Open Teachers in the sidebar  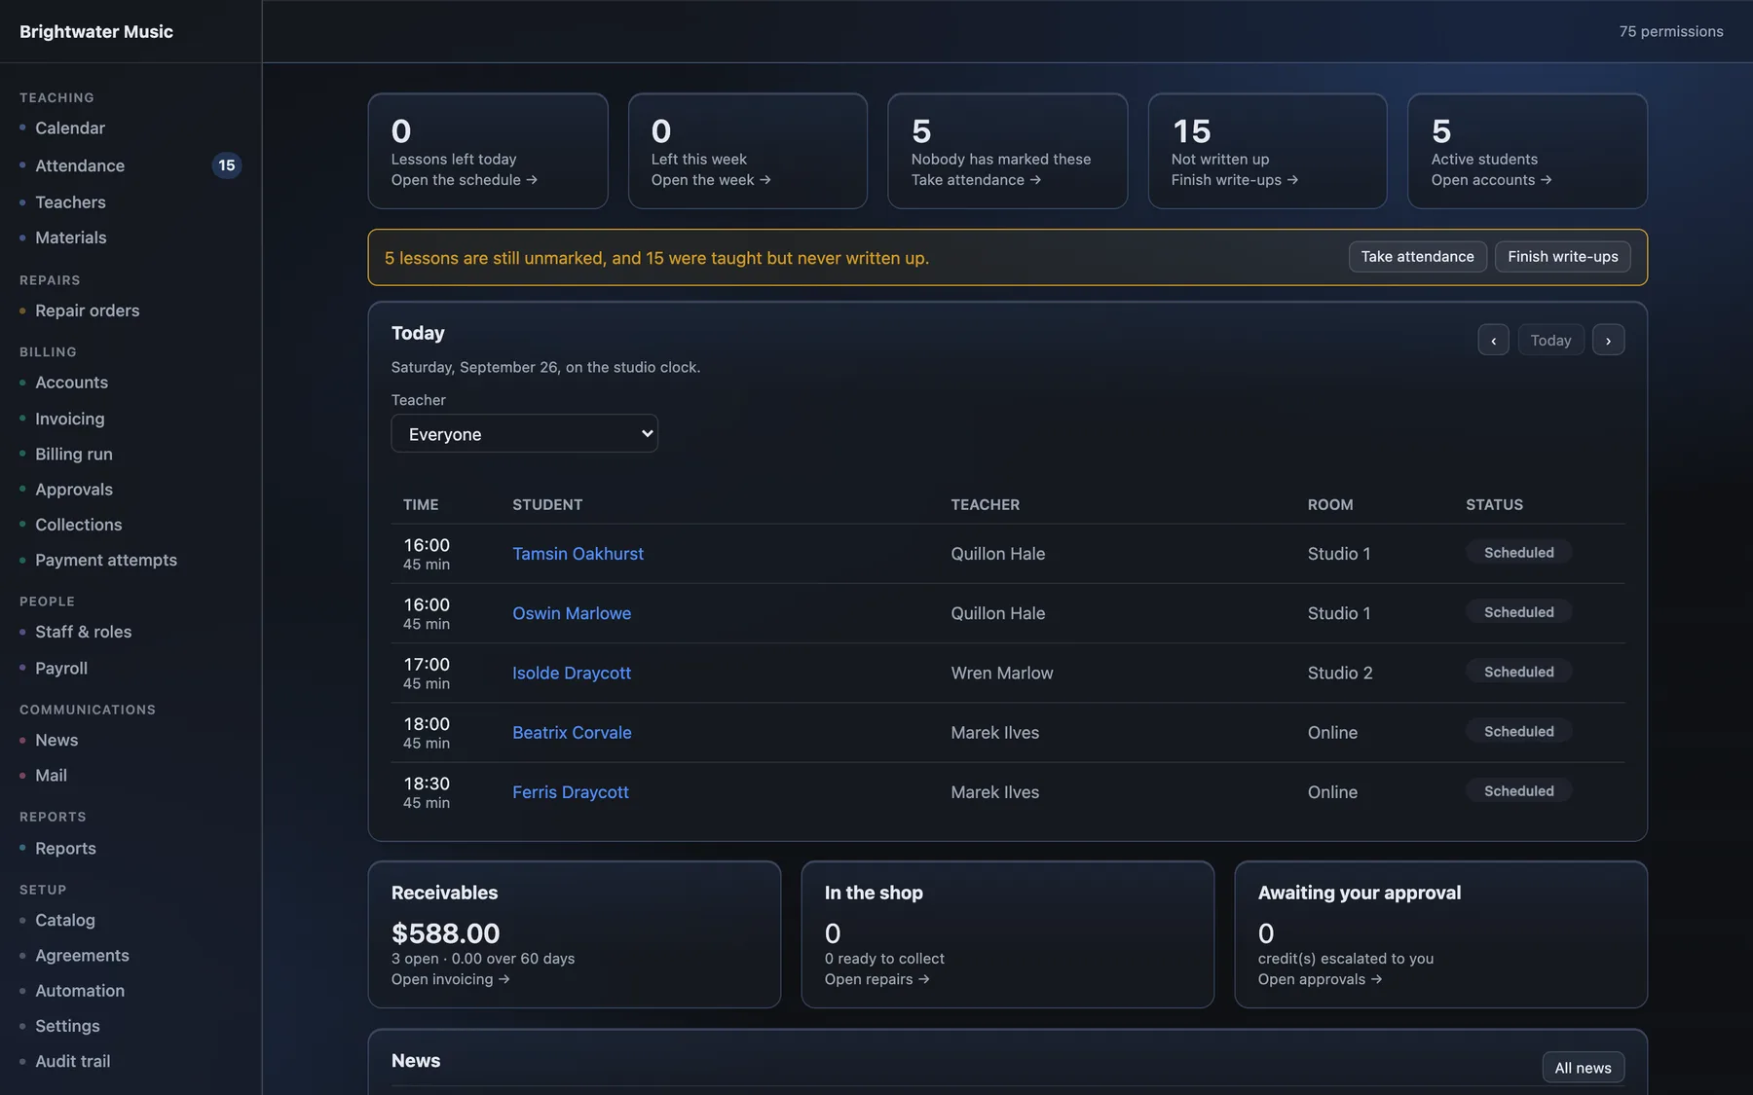click(x=70, y=202)
